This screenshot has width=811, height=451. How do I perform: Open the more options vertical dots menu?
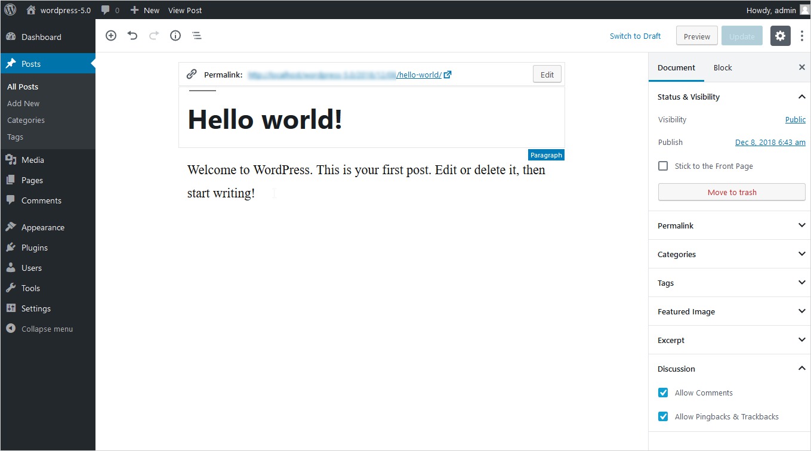tap(801, 36)
